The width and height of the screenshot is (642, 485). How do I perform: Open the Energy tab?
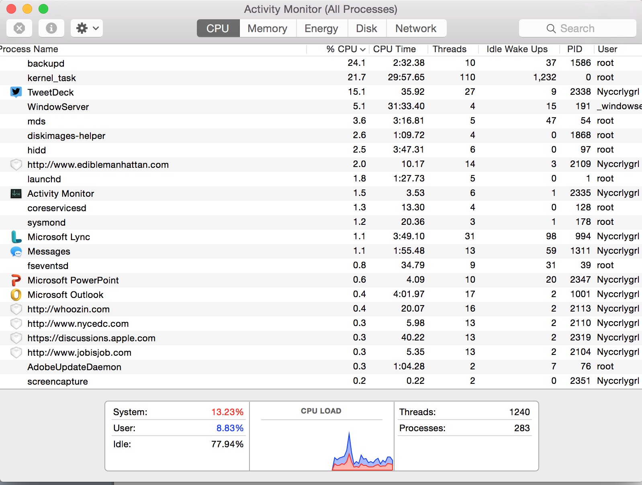[x=321, y=28]
